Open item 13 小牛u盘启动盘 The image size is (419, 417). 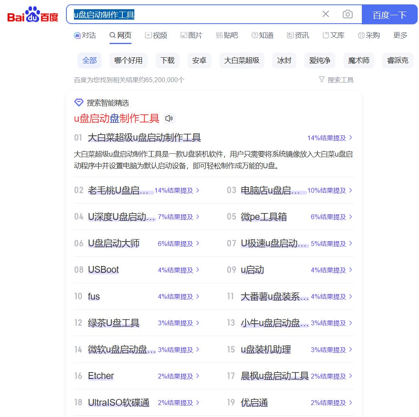tap(275, 323)
